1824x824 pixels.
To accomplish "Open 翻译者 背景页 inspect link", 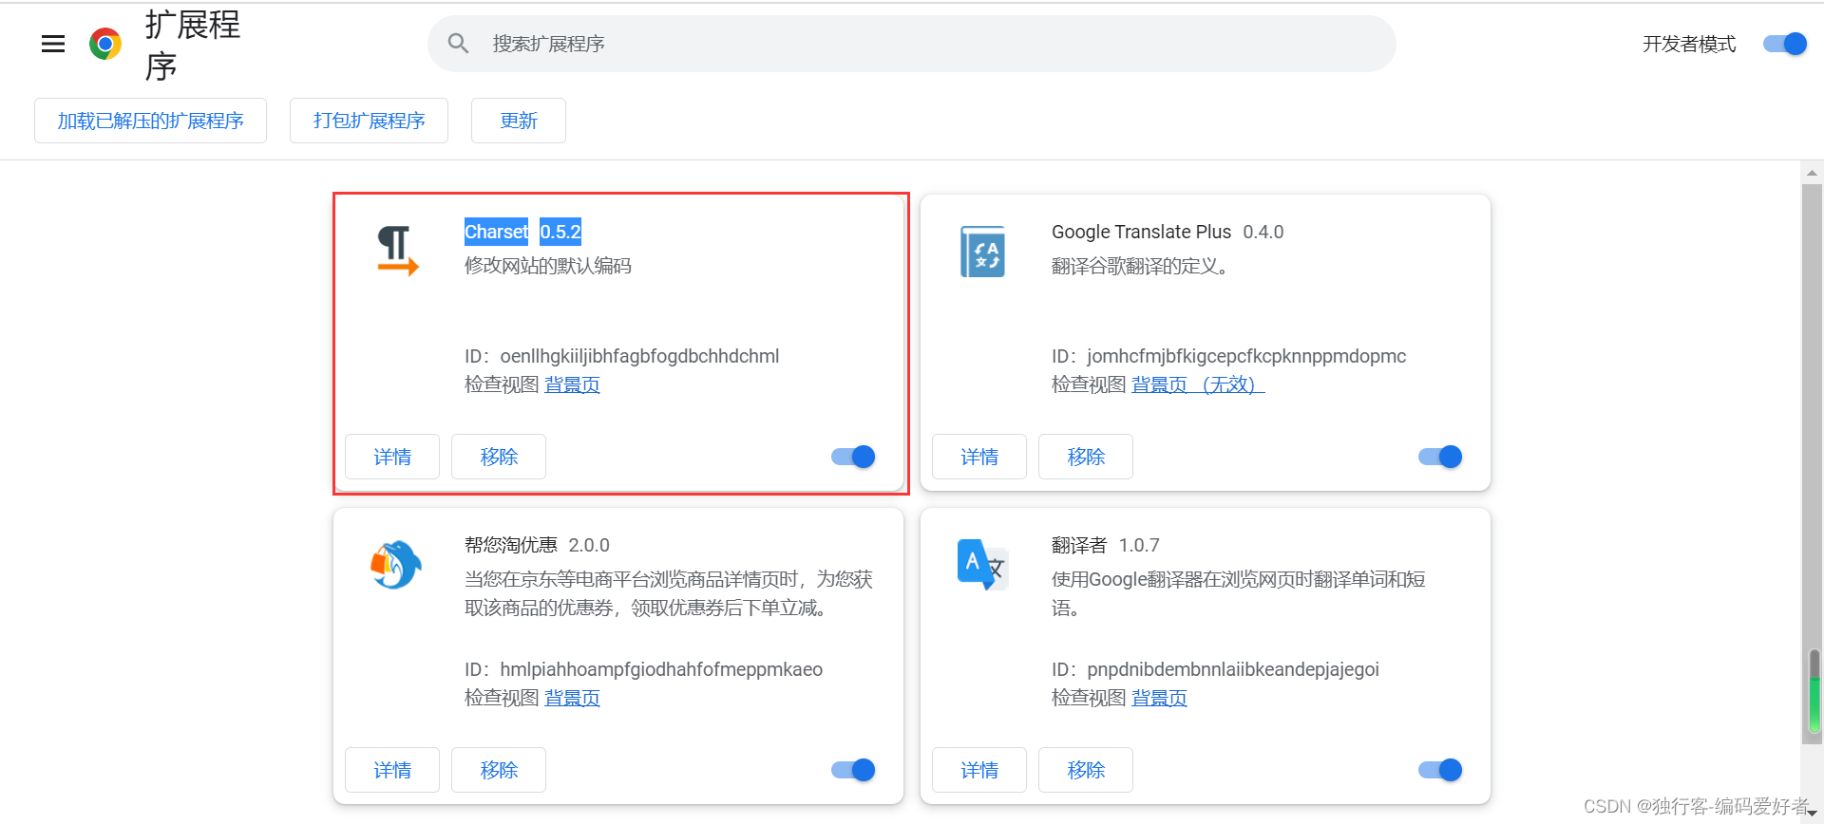I will click(1159, 698).
